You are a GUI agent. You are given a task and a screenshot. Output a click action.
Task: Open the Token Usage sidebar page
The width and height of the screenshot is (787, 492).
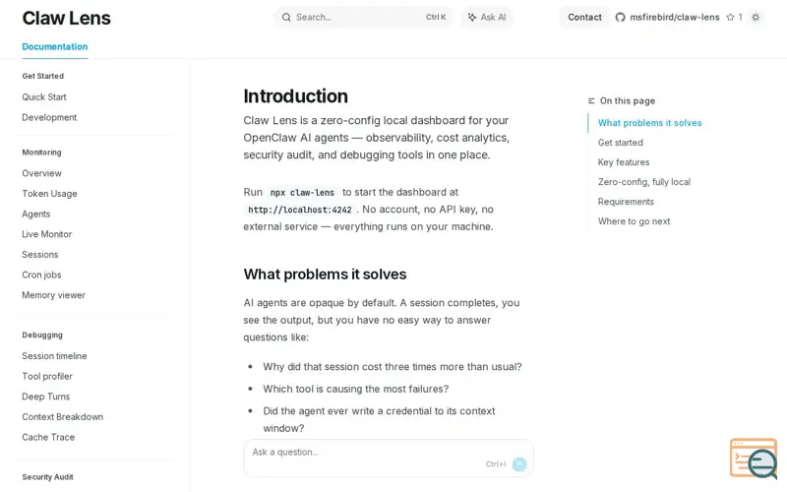click(x=50, y=193)
